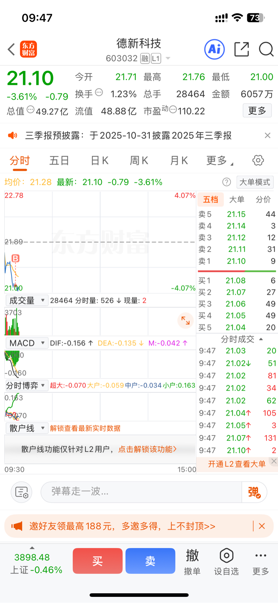Switch to the 日K tab
Screen dimensions: 278x603
tap(100, 160)
